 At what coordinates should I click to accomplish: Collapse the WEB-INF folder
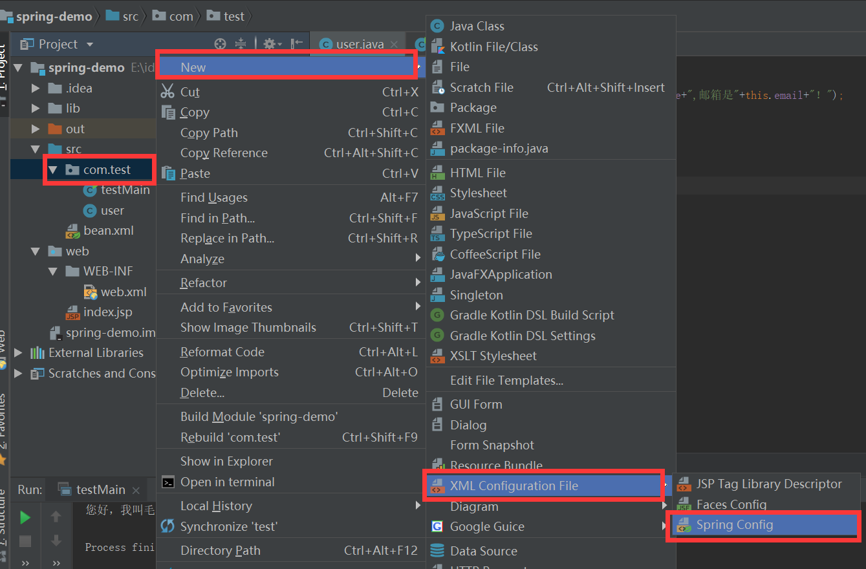[53, 272]
